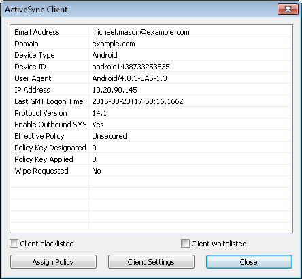Click the Wipe Requested row
Image resolution: width=302 pixels, height=279 pixels.
pos(151,171)
